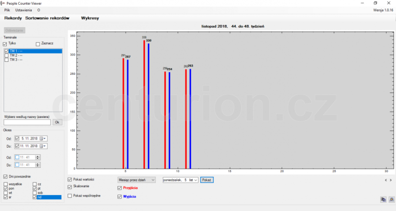The image size is (396, 211).
Task: Enable the Do time checkbox
Action: coord(17,165)
